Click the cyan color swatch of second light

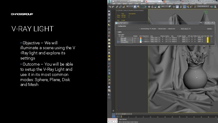coord(141,40)
